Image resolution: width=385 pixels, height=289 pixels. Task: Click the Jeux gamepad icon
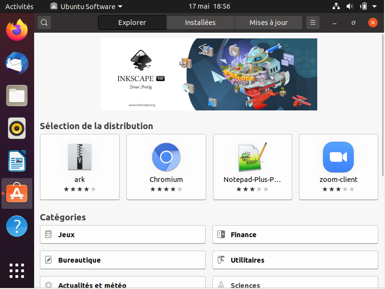[49, 235]
